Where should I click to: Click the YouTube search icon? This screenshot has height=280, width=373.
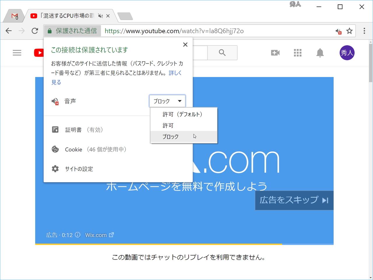222,53
